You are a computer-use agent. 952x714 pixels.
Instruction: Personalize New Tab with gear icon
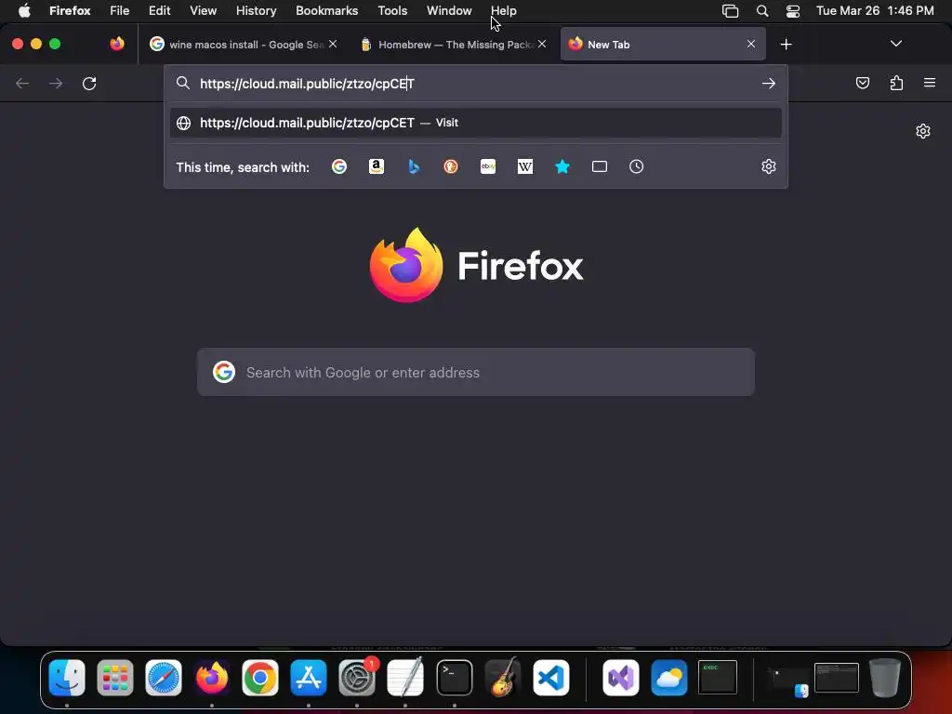coord(923,131)
